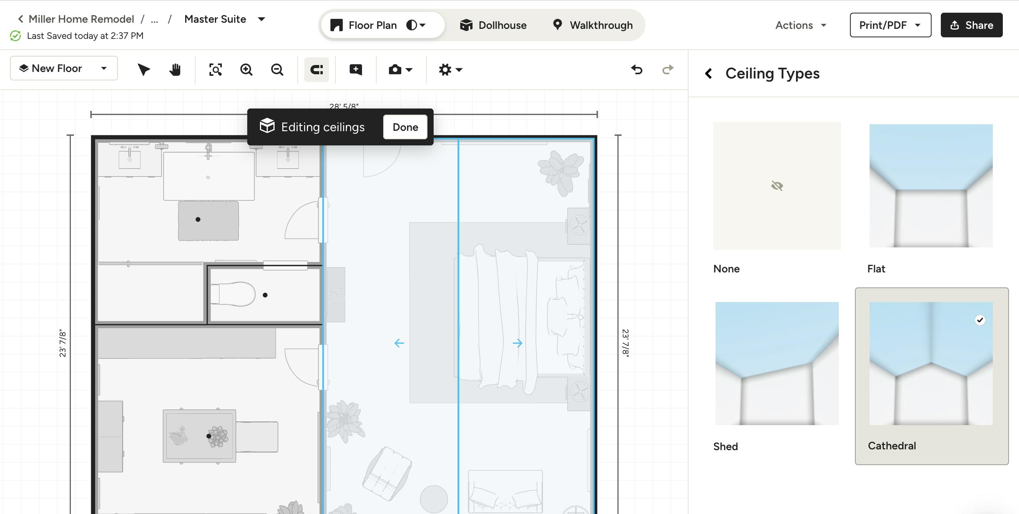Open the Print/PDF dropdown
The height and width of the screenshot is (514, 1019).
click(x=890, y=25)
